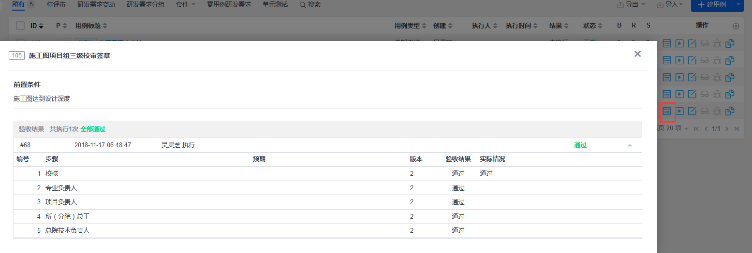This screenshot has height=253, width=752.
Task: Sort the table by ID column
Action: [37, 26]
